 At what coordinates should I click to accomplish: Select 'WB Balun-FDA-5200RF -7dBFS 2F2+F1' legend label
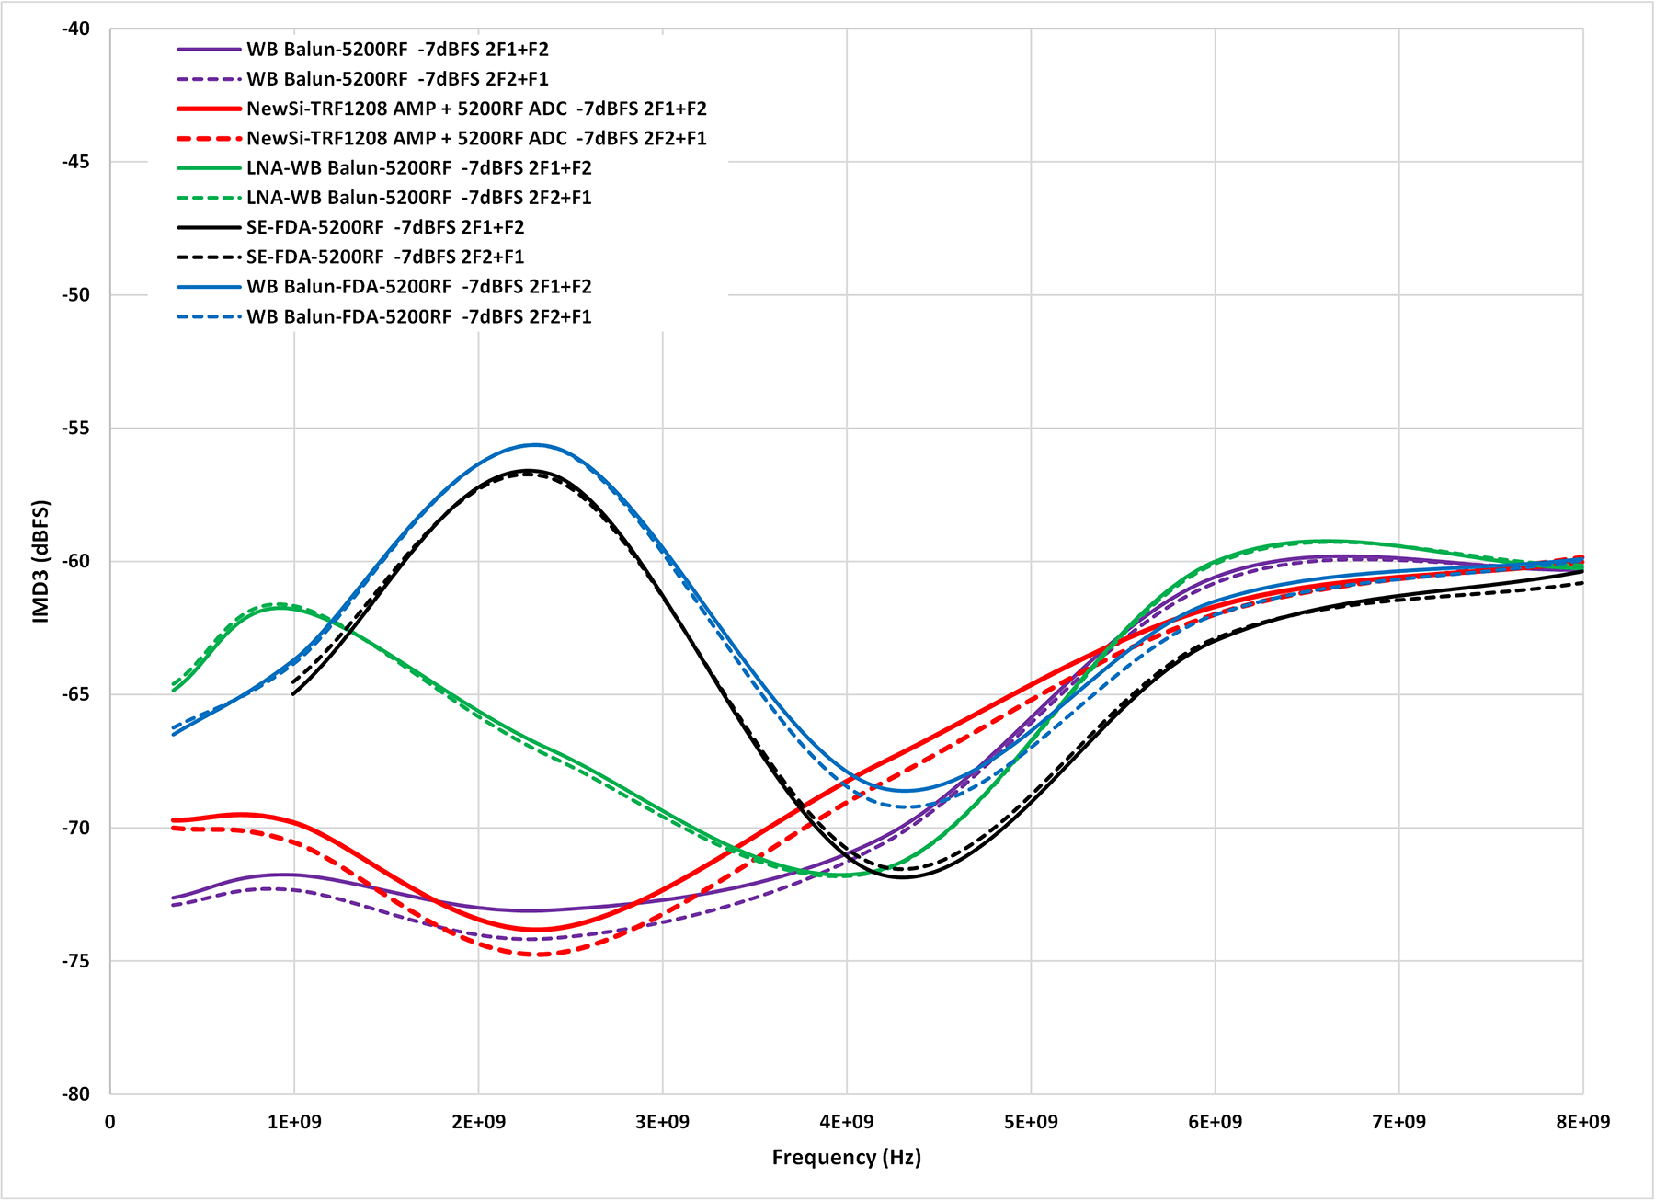[418, 317]
